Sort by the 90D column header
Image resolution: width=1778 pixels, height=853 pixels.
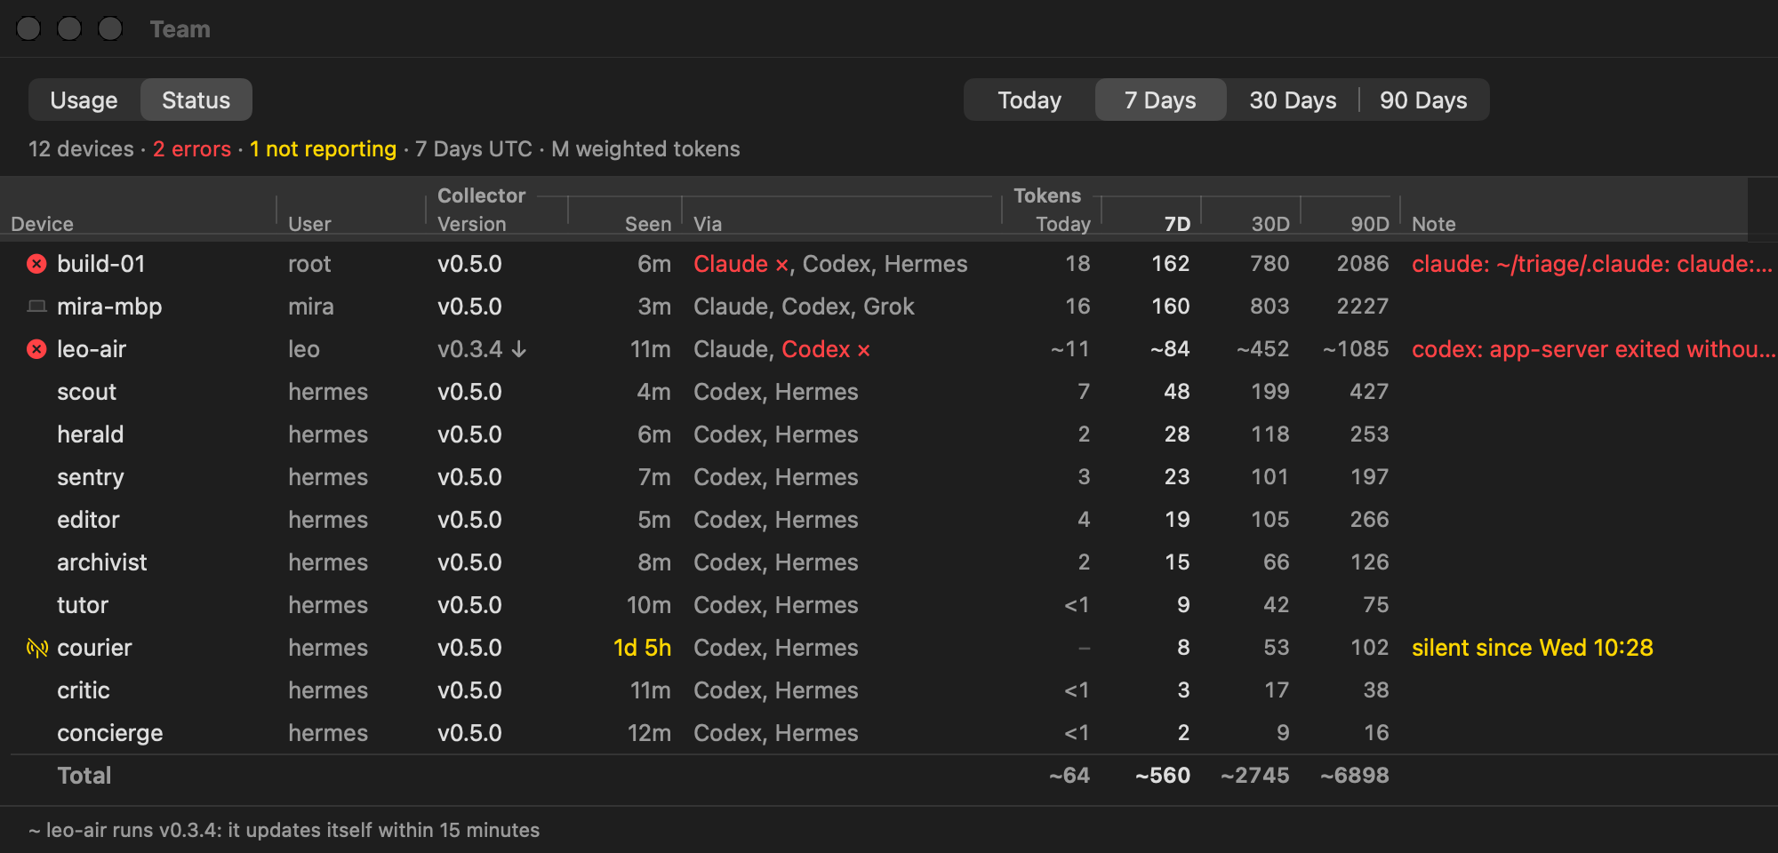tap(1370, 224)
